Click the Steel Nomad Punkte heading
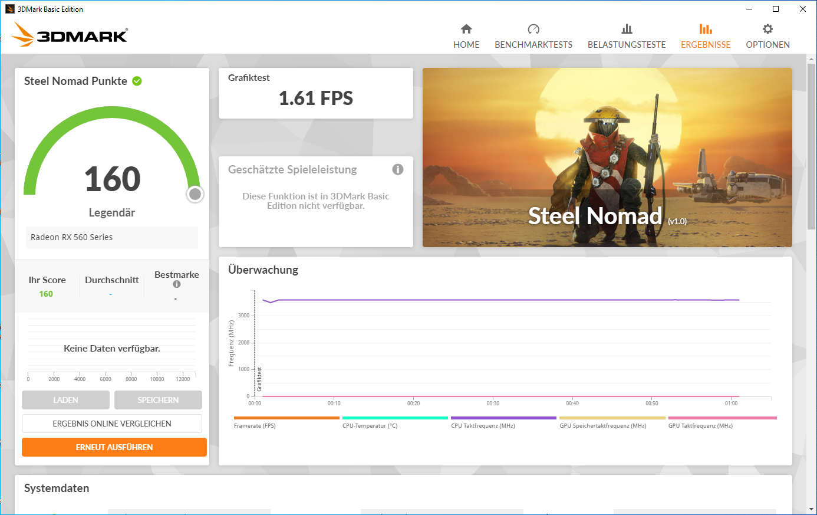 coord(75,81)
